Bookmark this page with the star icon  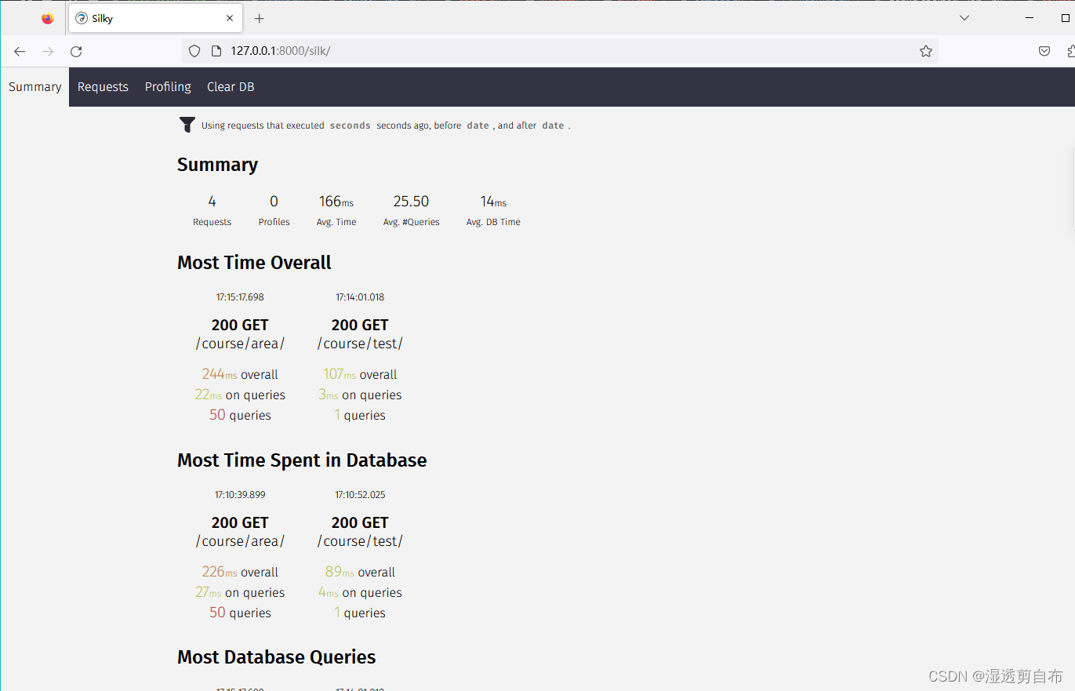click(926, 51)
